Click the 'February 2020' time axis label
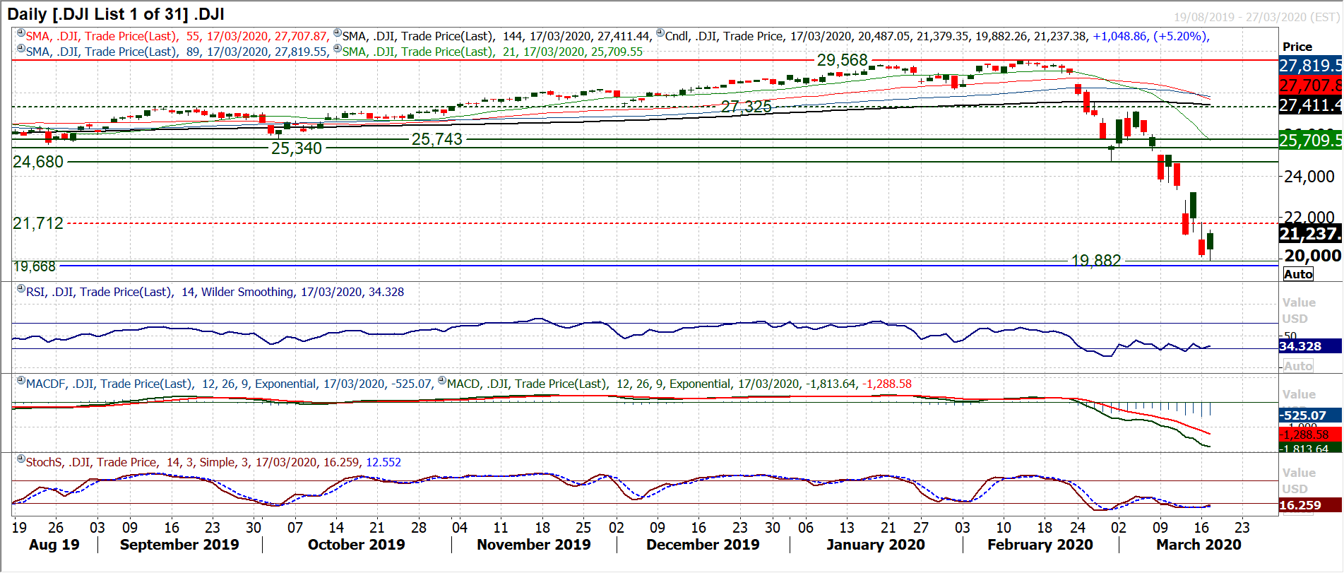This screenshot has width=1344, height=573. coord(1040,545)
